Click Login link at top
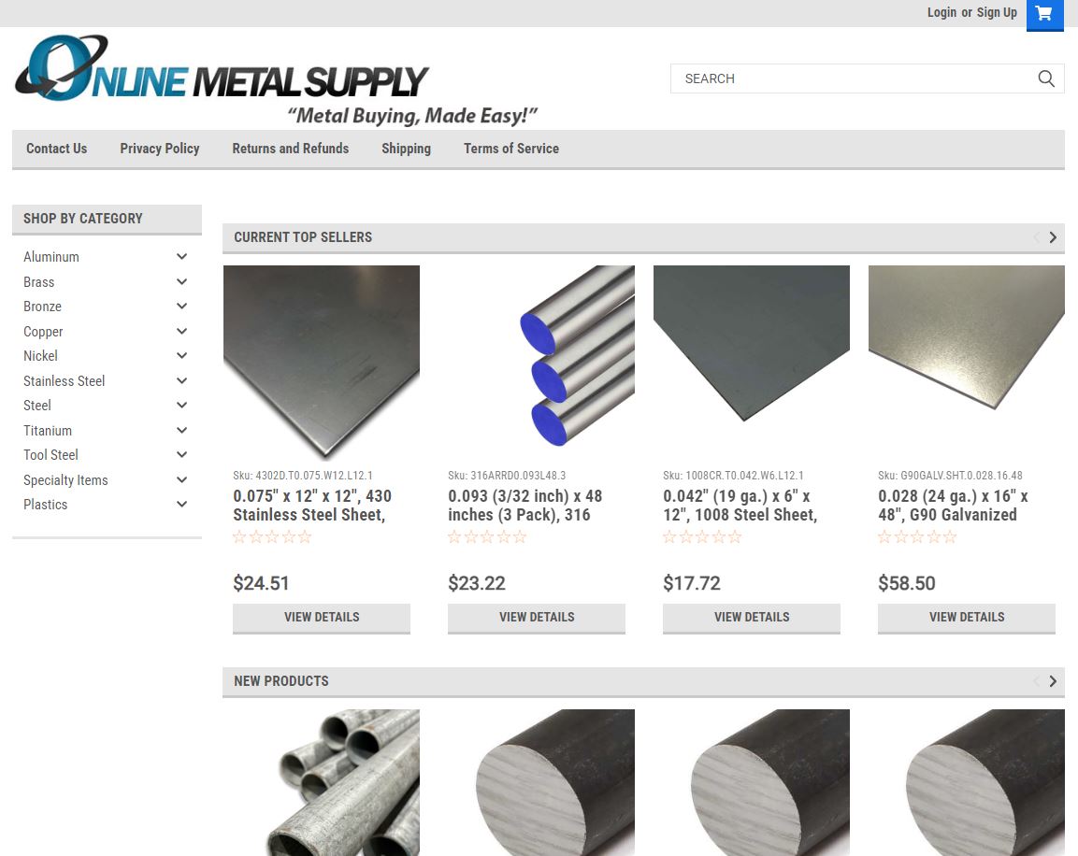This screenshot has height=856, width=1078. click(x=941, y=12)
